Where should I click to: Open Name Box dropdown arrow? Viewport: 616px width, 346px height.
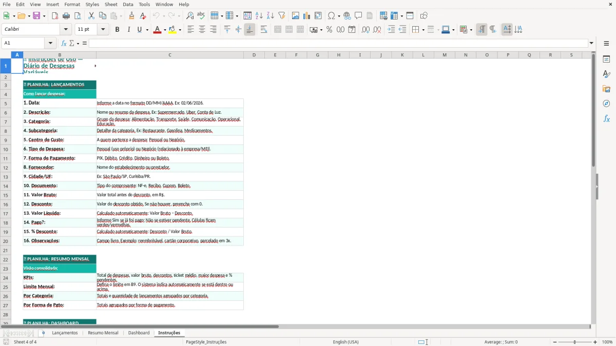pyautogui.click(x=50, y=43)
